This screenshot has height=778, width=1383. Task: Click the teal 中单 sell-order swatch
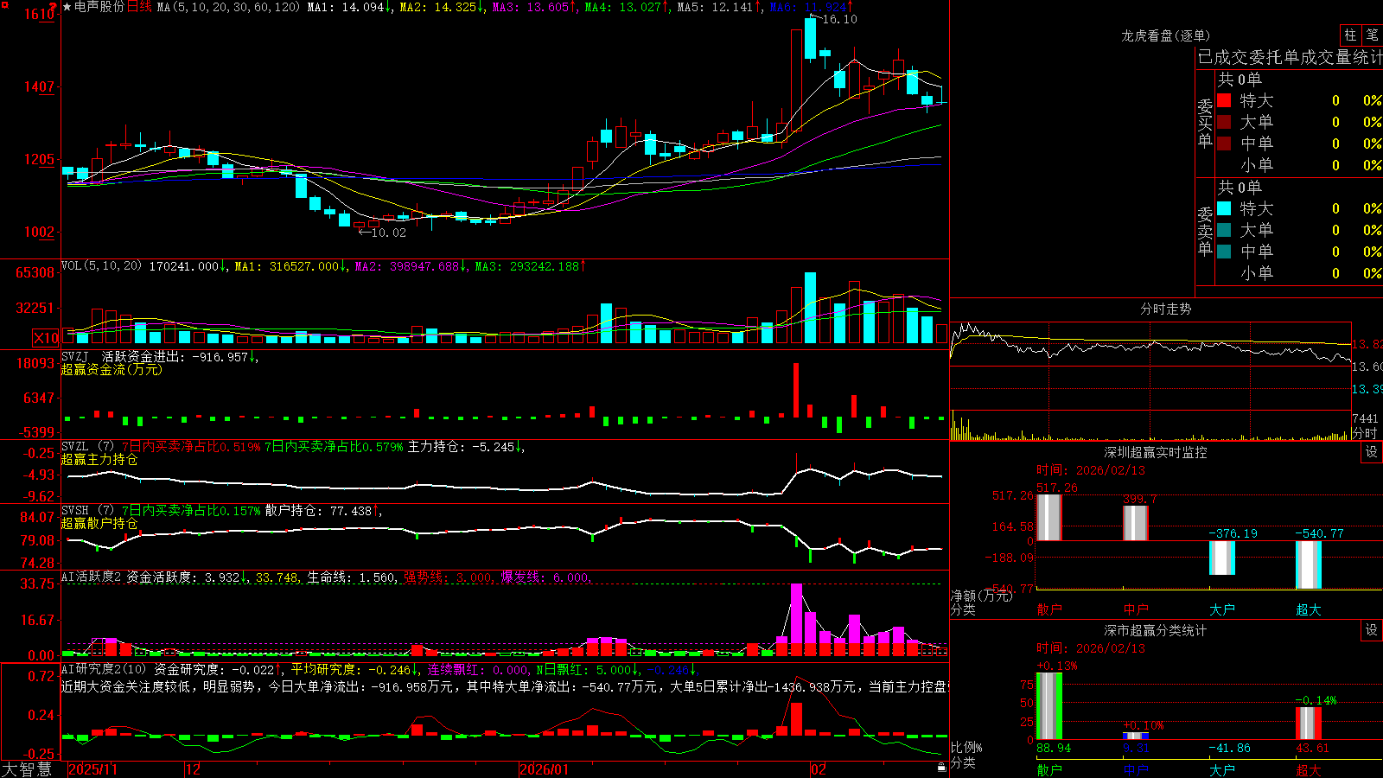[x=1224, y=252]
